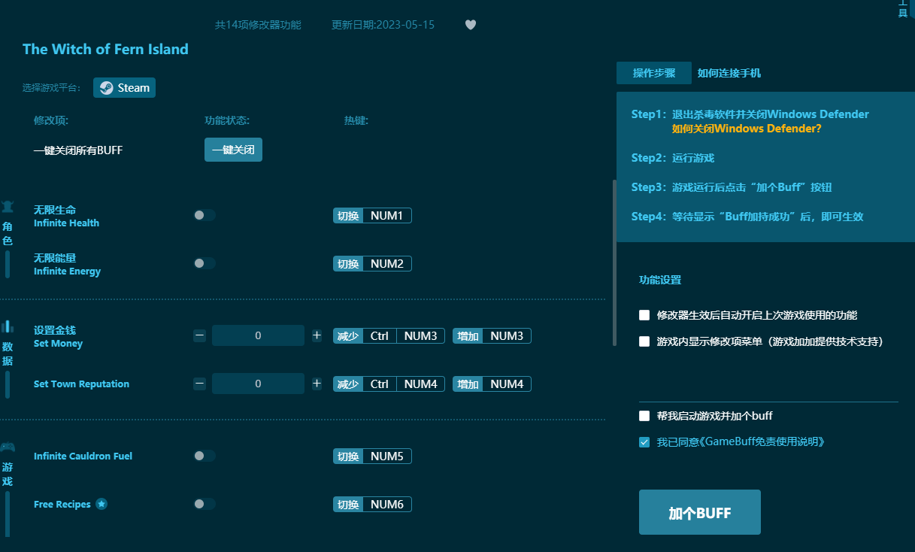
Task: Uncheck GameBuff agreement checkbox
Action: click(644, 442)
